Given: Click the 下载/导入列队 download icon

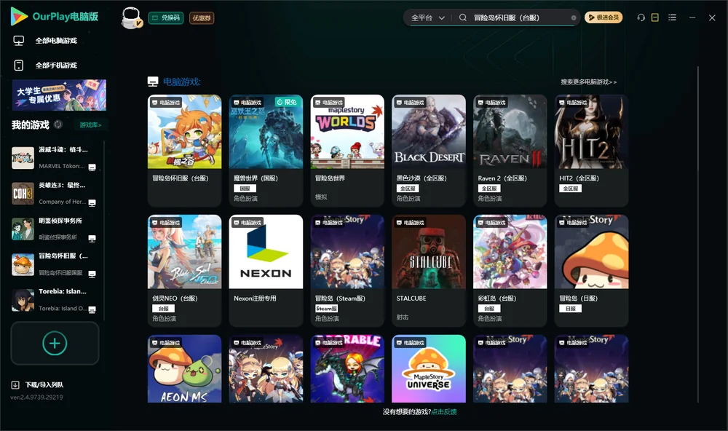Looking at the screenshot, I should tap(15, 384).
